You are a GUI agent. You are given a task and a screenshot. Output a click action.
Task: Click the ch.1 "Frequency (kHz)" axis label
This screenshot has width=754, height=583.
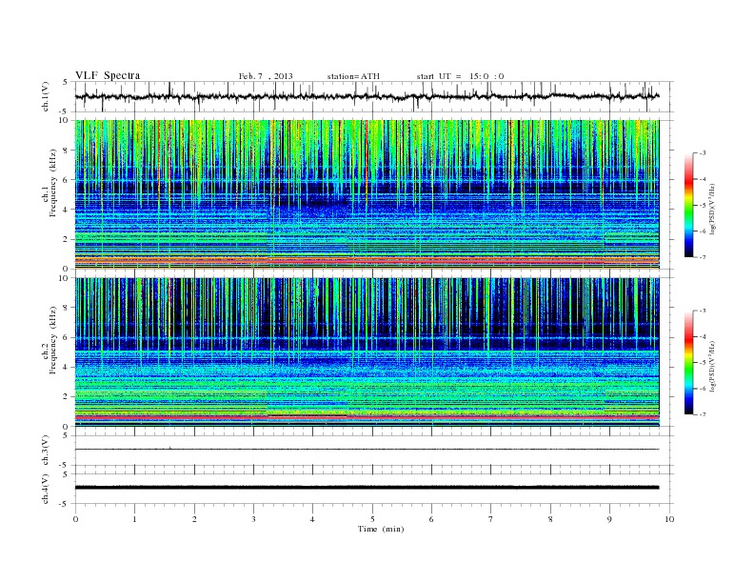(52, 183)
